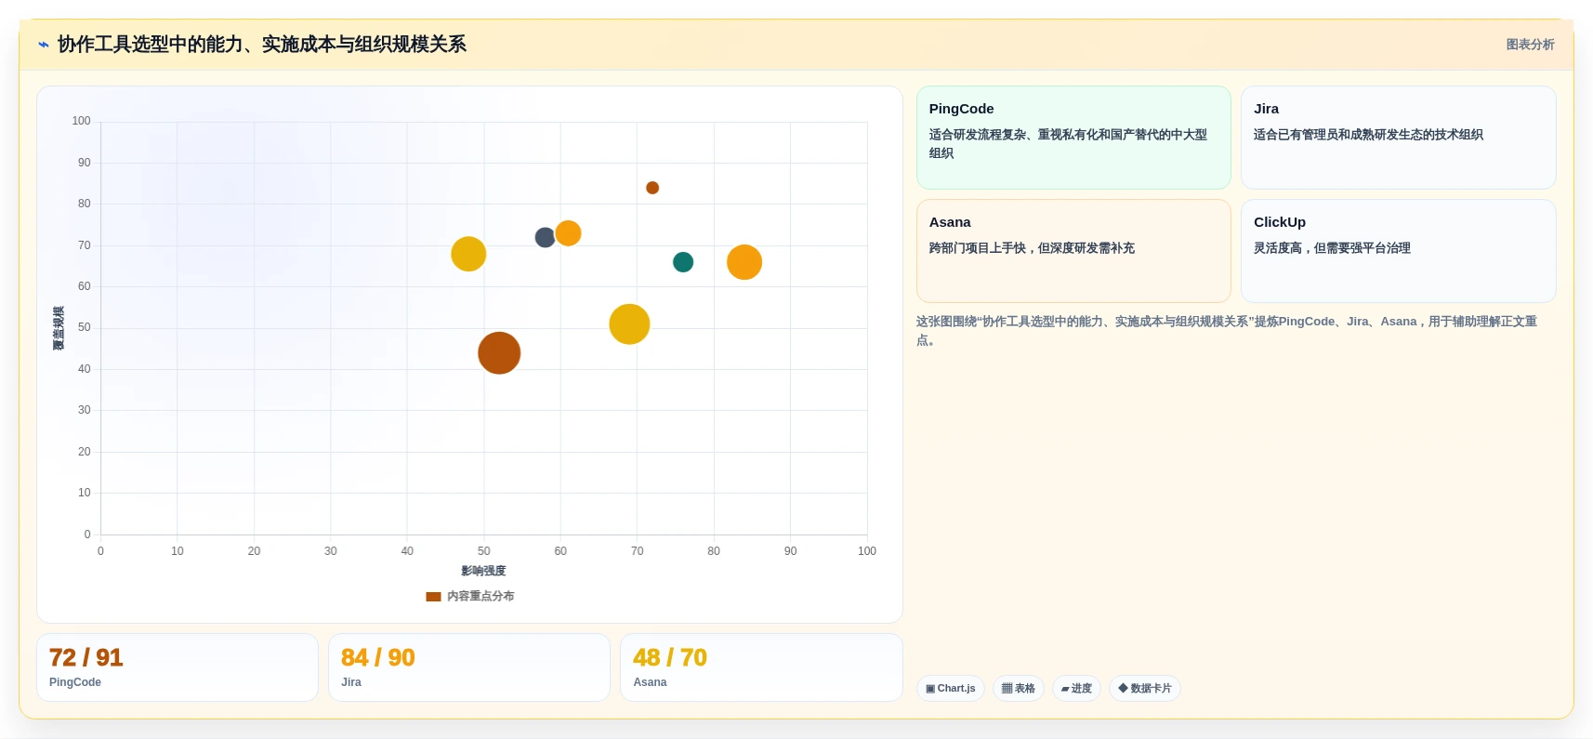Click the dark gray bubble on chart
The image size is (1593, 739).
(546, 238)
